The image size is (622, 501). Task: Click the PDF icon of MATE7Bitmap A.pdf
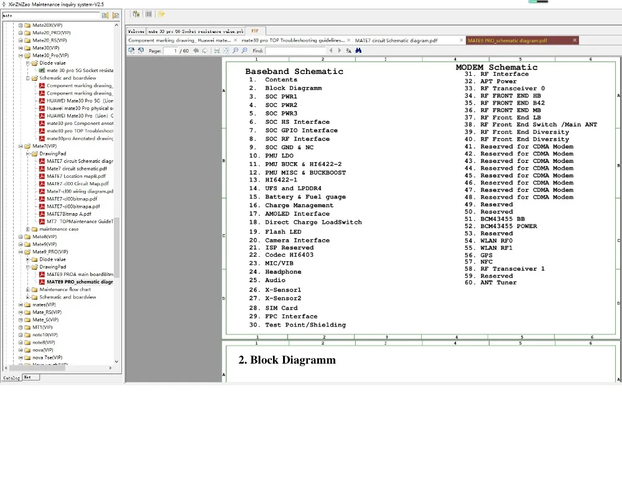coord(42,214)
